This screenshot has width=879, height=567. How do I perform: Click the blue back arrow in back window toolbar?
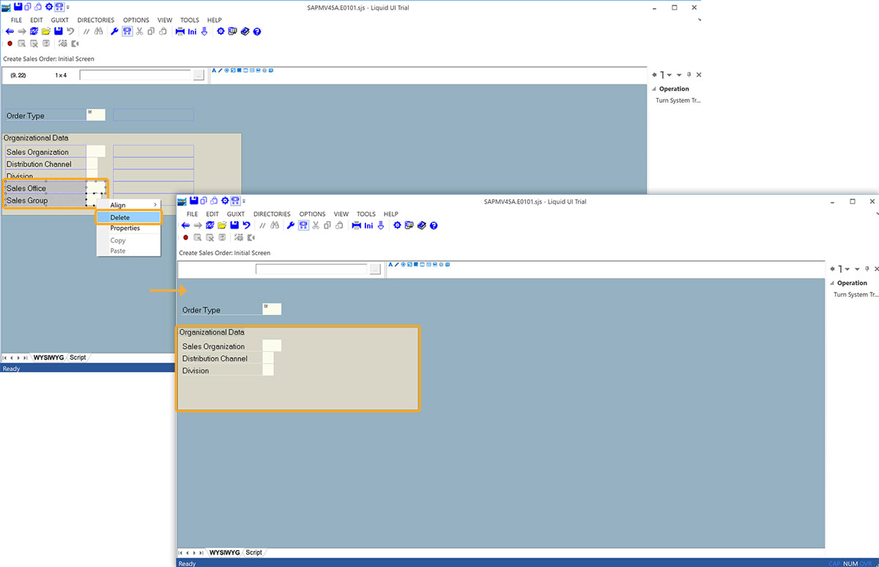[10, 31]
